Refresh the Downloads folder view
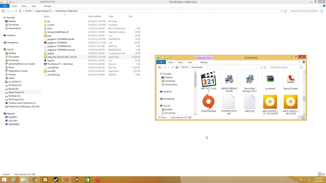Screen dimensions: 326x183 [265, 67]
